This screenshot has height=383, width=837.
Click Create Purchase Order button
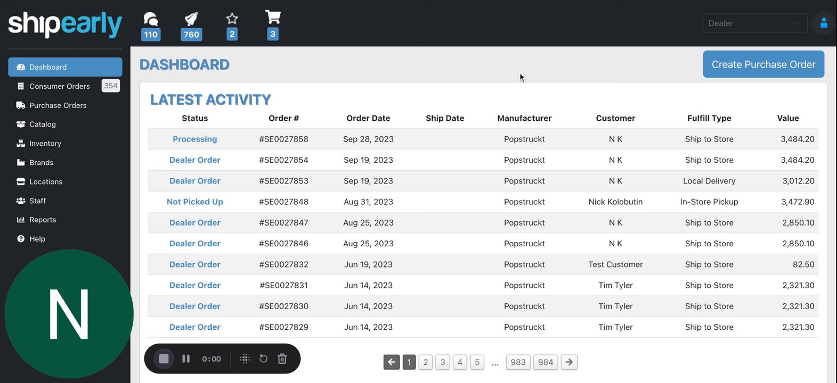[x=763, y=64]
